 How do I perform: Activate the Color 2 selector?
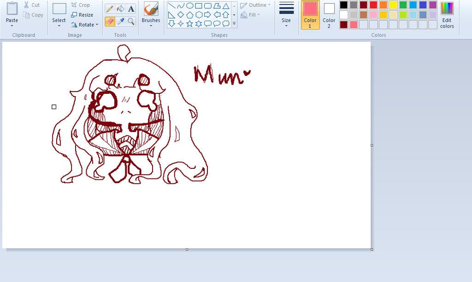(329, 15)
